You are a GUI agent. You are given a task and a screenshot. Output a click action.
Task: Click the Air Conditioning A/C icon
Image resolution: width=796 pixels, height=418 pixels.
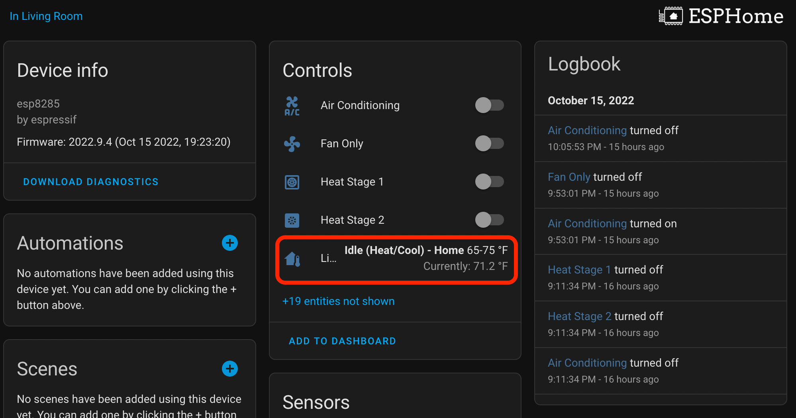(292, 105)
